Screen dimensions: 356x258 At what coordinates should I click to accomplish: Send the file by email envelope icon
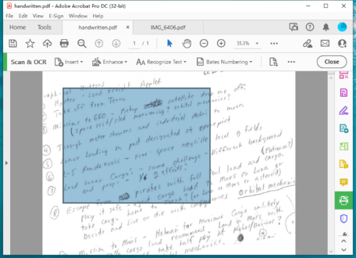[325, 43]
